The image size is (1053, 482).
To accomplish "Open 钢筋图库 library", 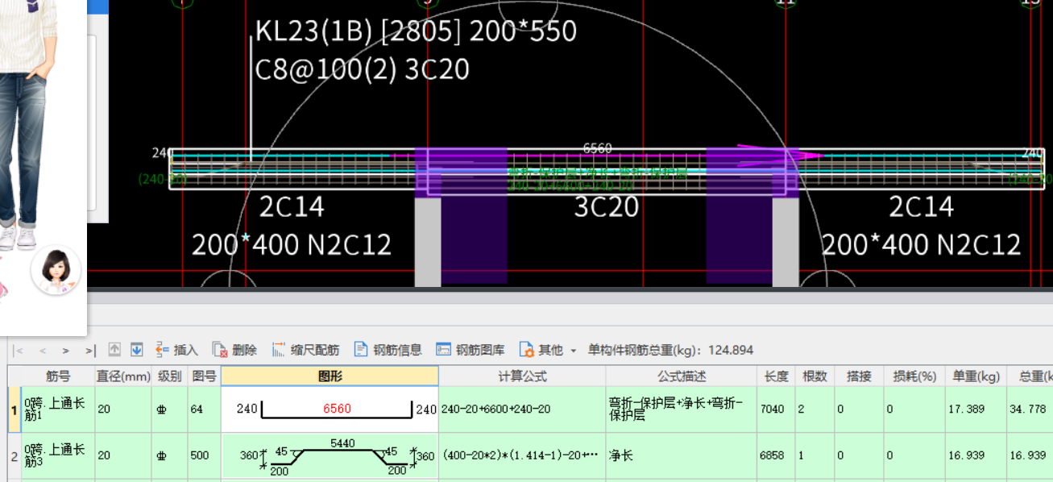I will pyautogui.click(x=471, y=350).
